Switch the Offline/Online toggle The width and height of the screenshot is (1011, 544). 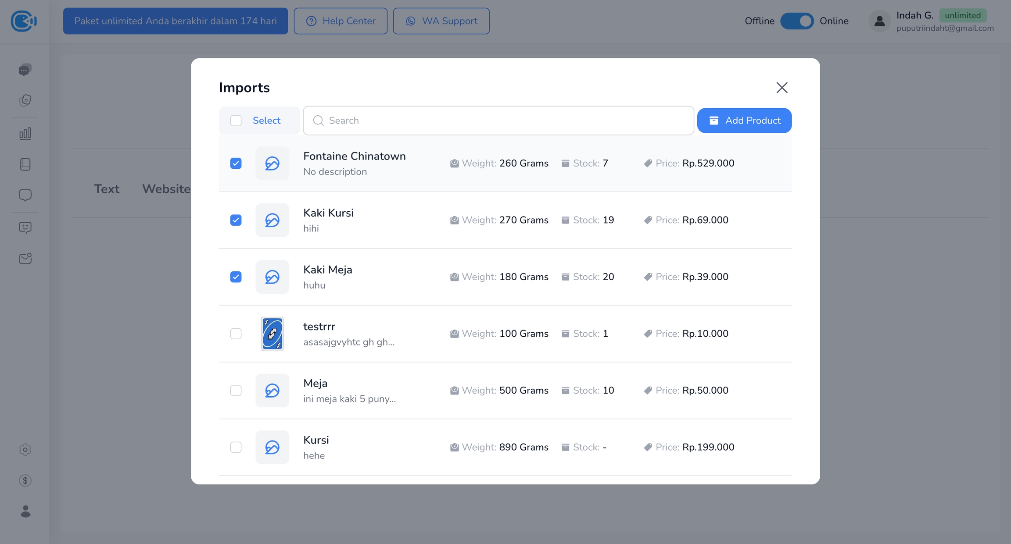pyautogui.click(x=797, y=21)
